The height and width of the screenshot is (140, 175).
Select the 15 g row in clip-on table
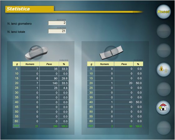click(40, 78)
